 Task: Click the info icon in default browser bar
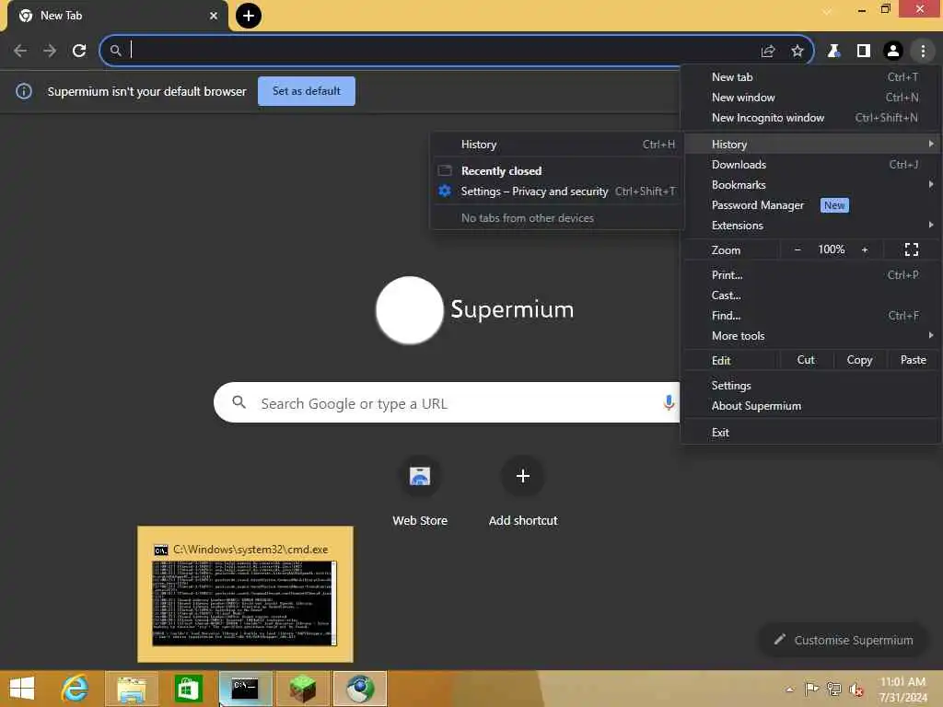tap(24, 91)
